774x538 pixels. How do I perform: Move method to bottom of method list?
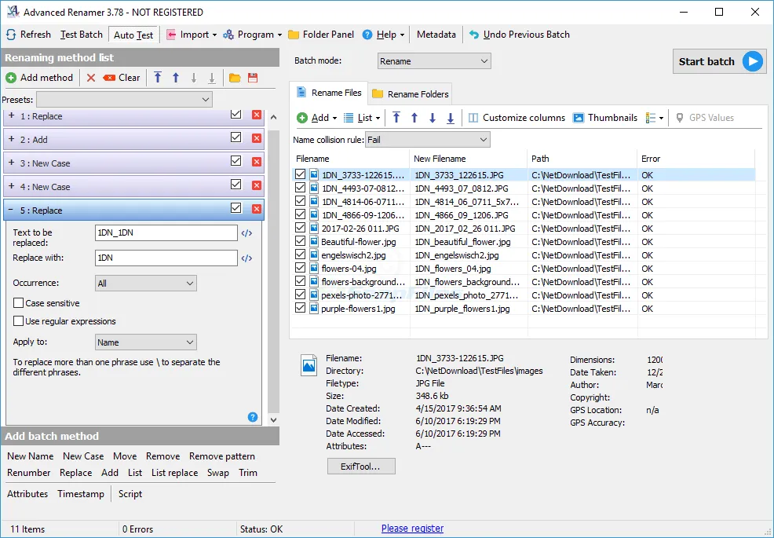pos(212,78)
